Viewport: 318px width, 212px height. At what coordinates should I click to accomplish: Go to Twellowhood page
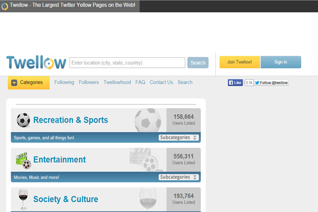117,82
